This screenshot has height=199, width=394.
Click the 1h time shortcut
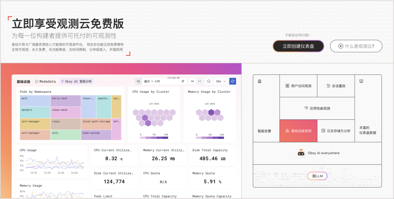(x=138, y=81)
